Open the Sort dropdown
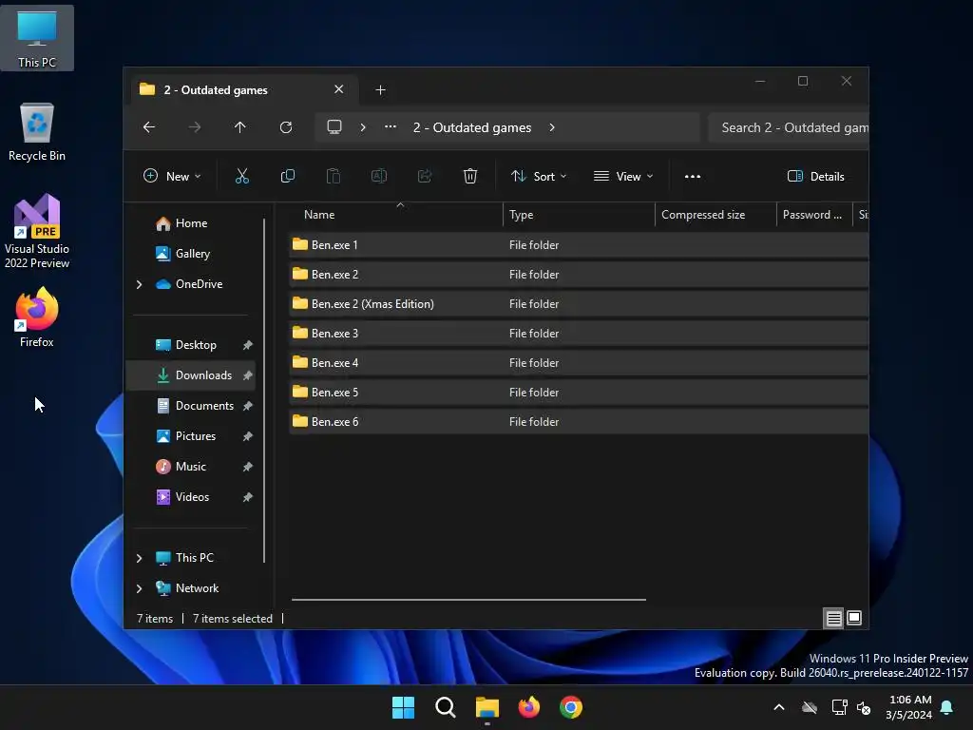The width and height of the screenshot is (973, 730). (539, 176)
